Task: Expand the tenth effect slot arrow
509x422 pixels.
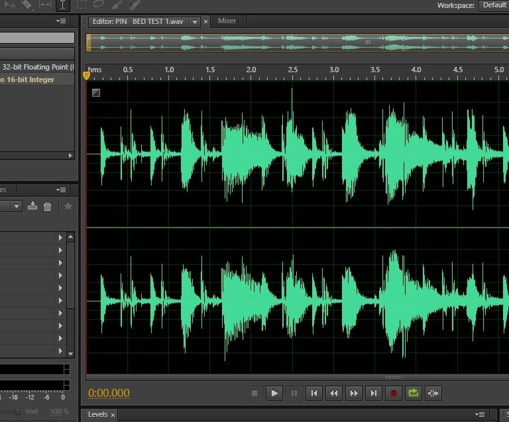Action: click(x=60, y=351)
